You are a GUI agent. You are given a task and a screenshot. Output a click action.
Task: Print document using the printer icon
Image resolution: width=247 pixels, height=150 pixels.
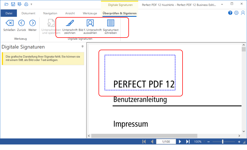pyautogui.click(x=26, y=4)
